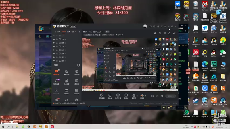
Task: Open the 视频连麦 video co-stream tool
Action: 56,82
